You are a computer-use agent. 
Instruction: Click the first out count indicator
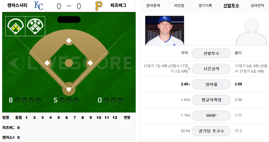(106, 100)
